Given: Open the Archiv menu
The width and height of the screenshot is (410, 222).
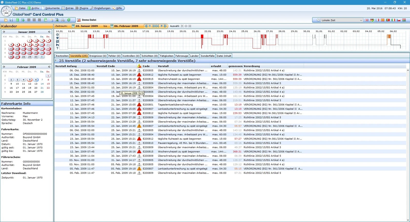Looking at the screenshot, I should click(33, 8).
